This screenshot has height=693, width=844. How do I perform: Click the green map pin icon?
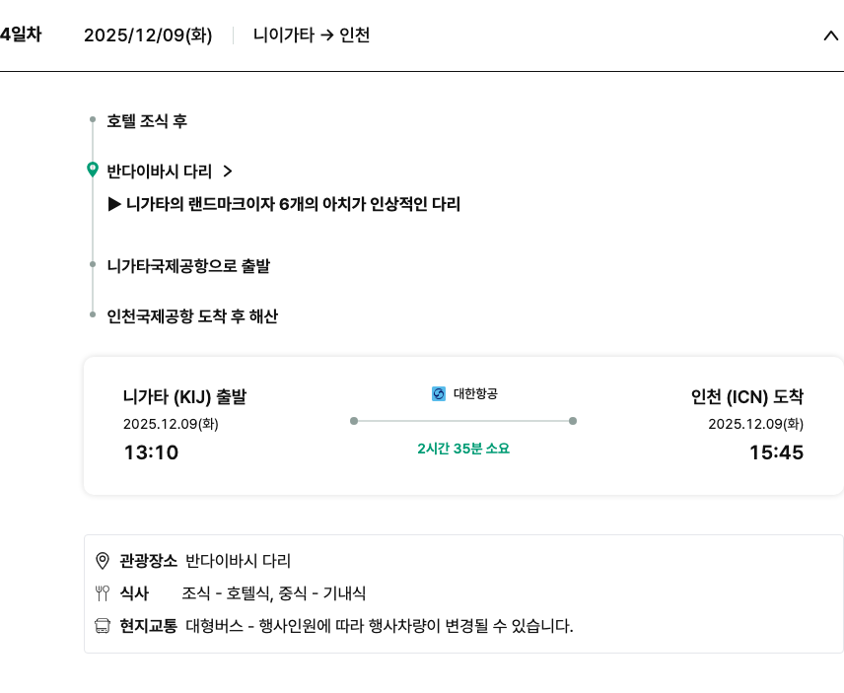(93, 170)
